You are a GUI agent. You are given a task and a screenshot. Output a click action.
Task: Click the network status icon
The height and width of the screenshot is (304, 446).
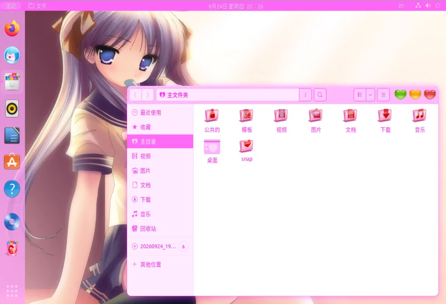(x=418, y=6)
